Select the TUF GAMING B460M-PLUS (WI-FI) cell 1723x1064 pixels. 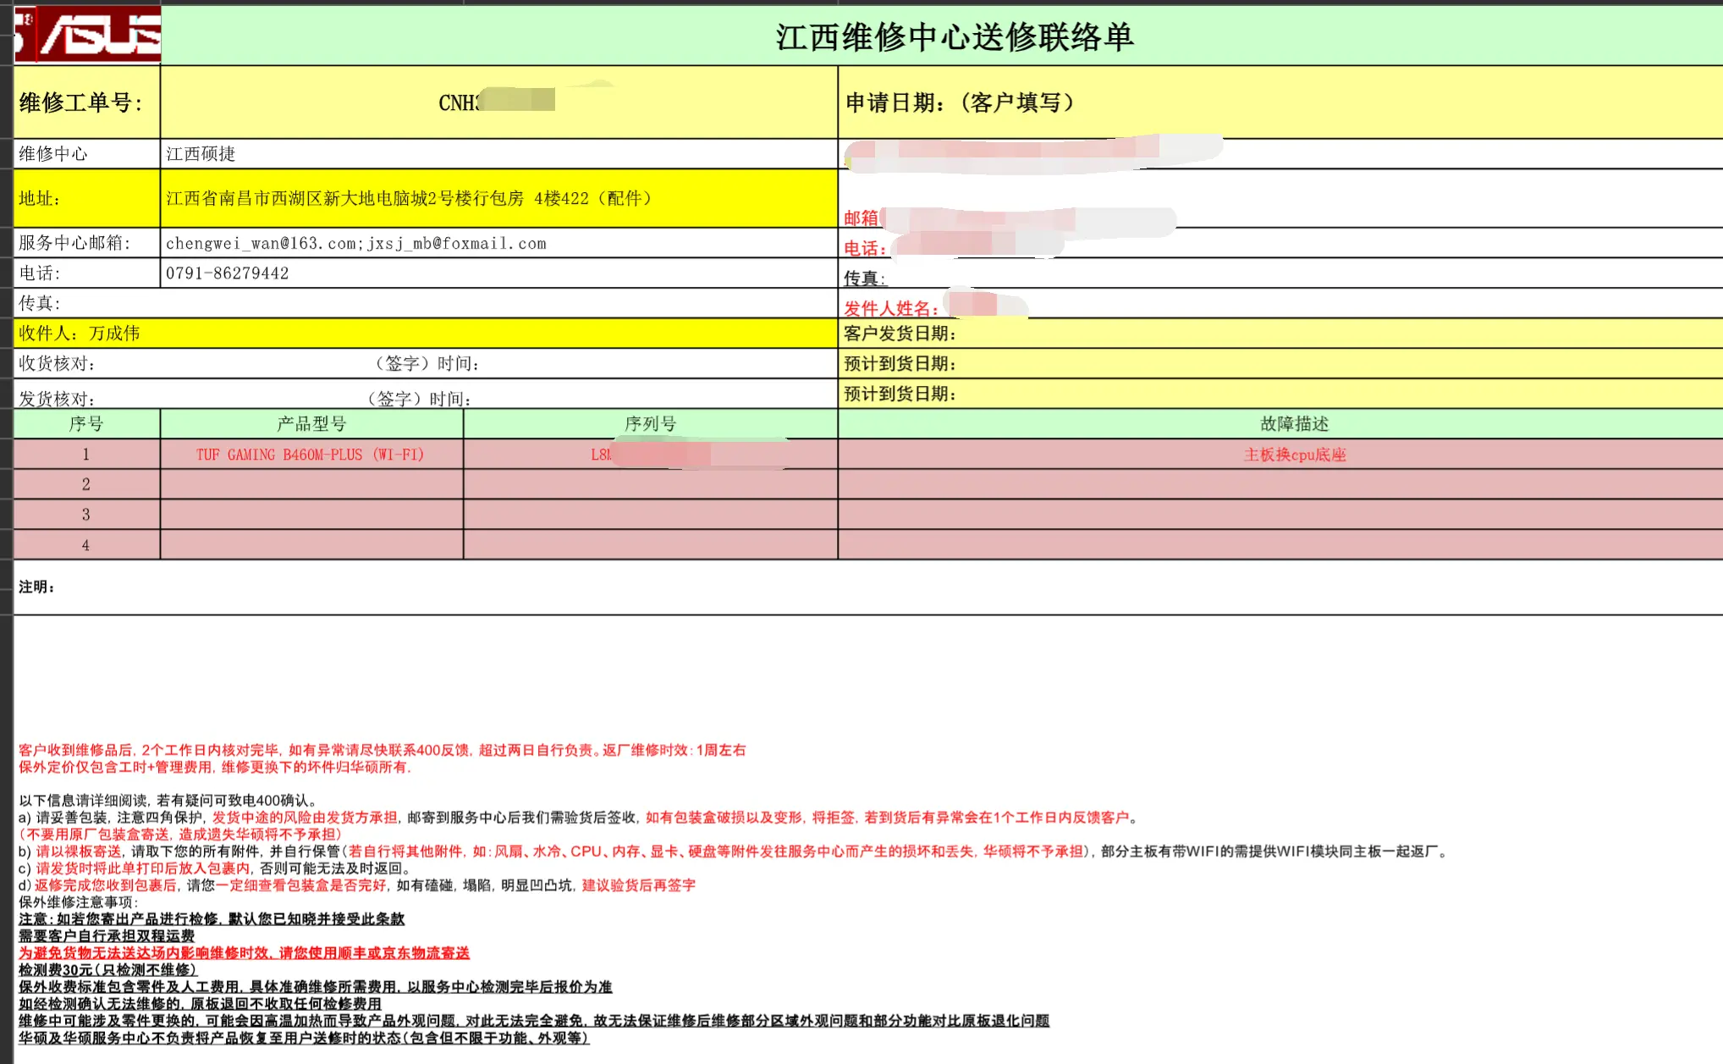(x=311, y=455)
